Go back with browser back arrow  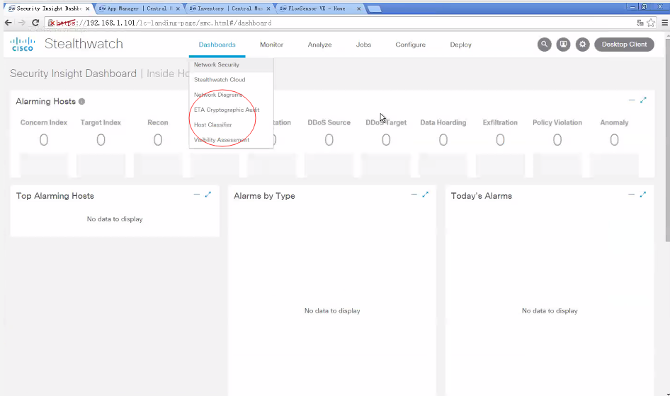point(8,23)
